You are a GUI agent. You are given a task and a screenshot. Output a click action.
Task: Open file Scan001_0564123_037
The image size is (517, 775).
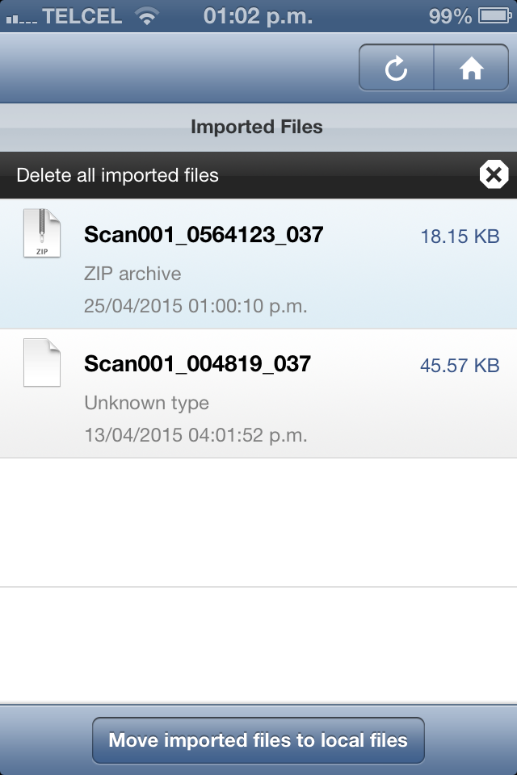(x=204, y=235)
